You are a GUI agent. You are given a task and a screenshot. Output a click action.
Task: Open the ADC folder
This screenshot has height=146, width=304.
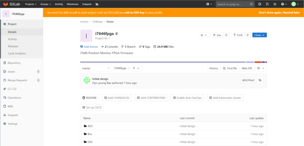tap(90, 126)
